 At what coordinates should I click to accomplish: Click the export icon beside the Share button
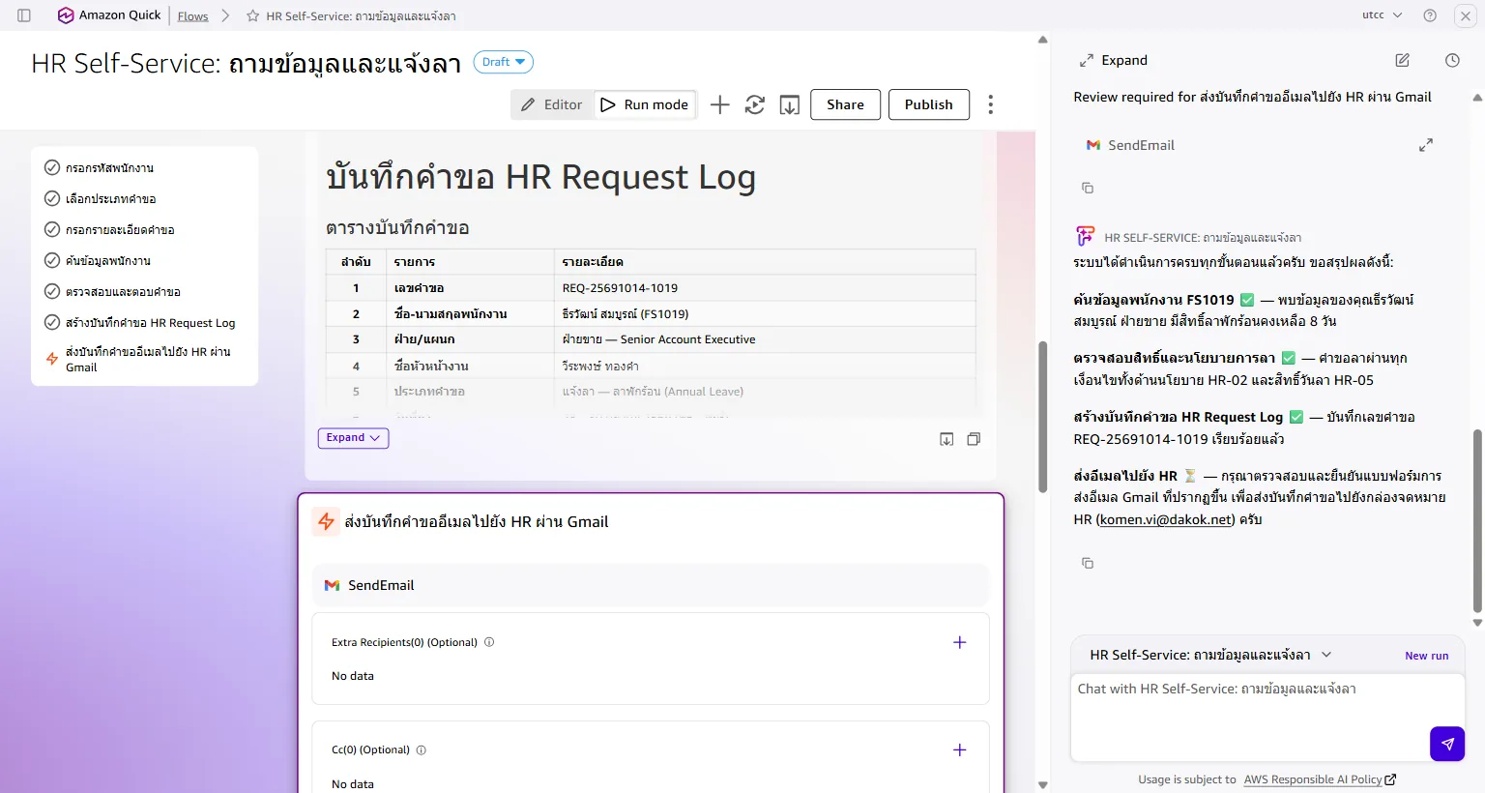790,104
